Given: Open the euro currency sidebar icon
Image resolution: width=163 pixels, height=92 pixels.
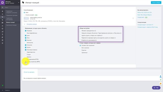Looking at the screenshot, I should (2, 37).
